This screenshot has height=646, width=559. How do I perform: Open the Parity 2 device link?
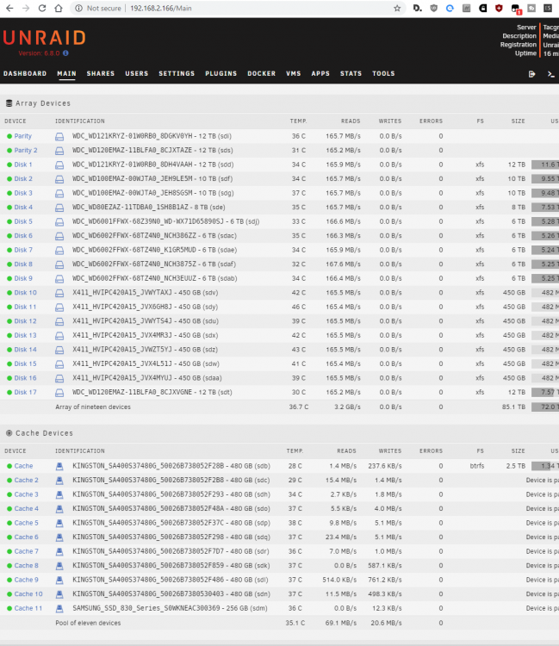click(26, 151)
